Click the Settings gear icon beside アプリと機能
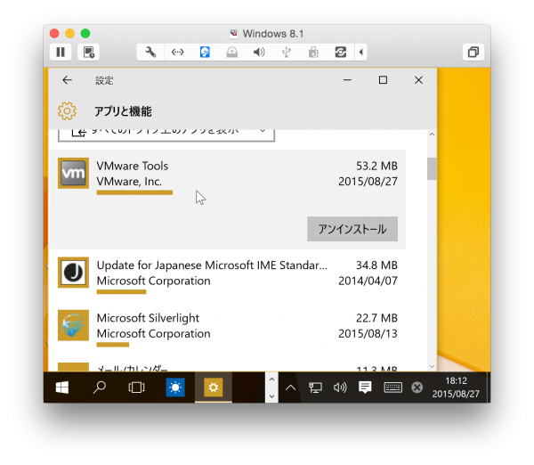534x465 pixels. point(67,110)
